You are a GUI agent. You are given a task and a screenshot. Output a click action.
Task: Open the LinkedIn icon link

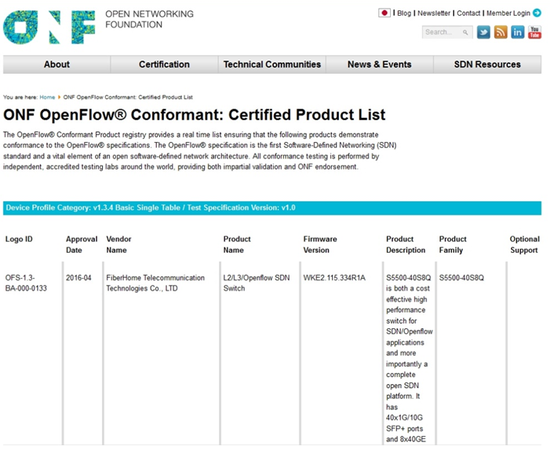tap(518, 32)
